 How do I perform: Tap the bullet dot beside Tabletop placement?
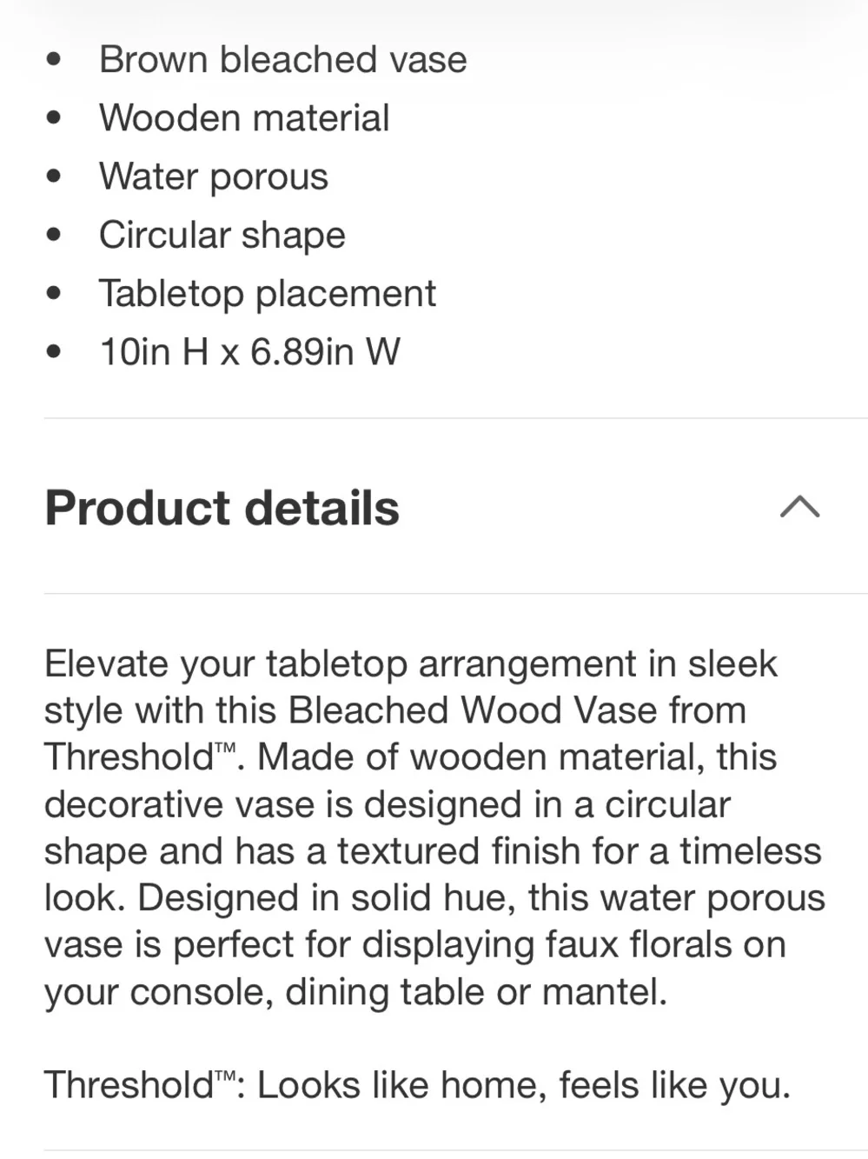tap(54, 294)
